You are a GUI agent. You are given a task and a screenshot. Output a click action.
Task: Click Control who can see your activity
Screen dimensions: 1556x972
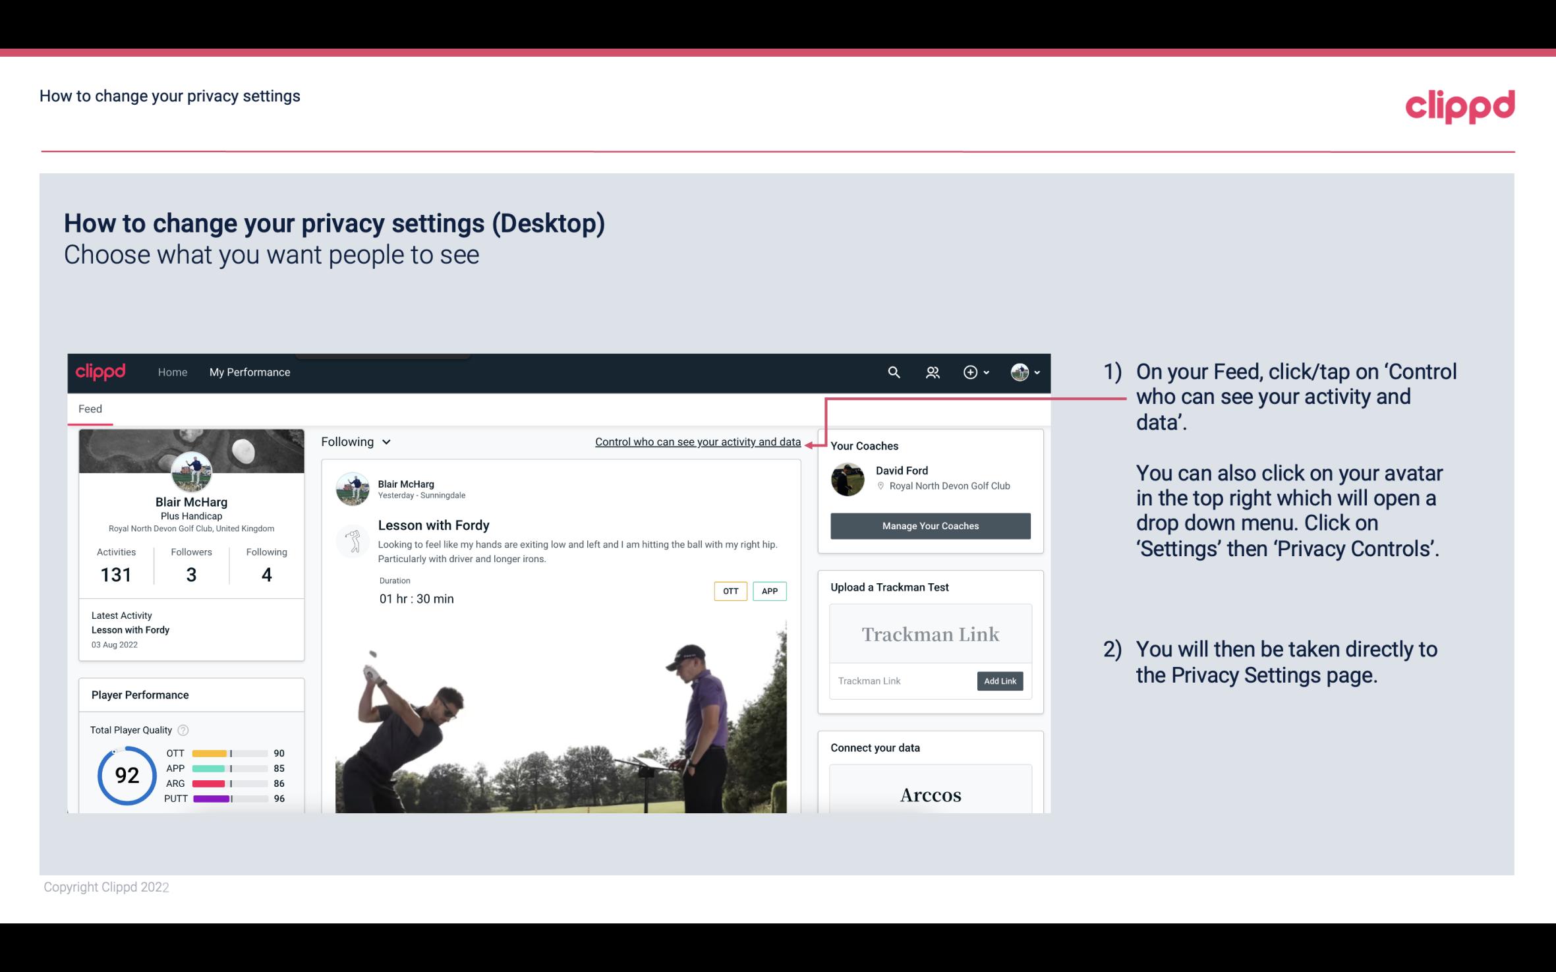click(697, 442)
